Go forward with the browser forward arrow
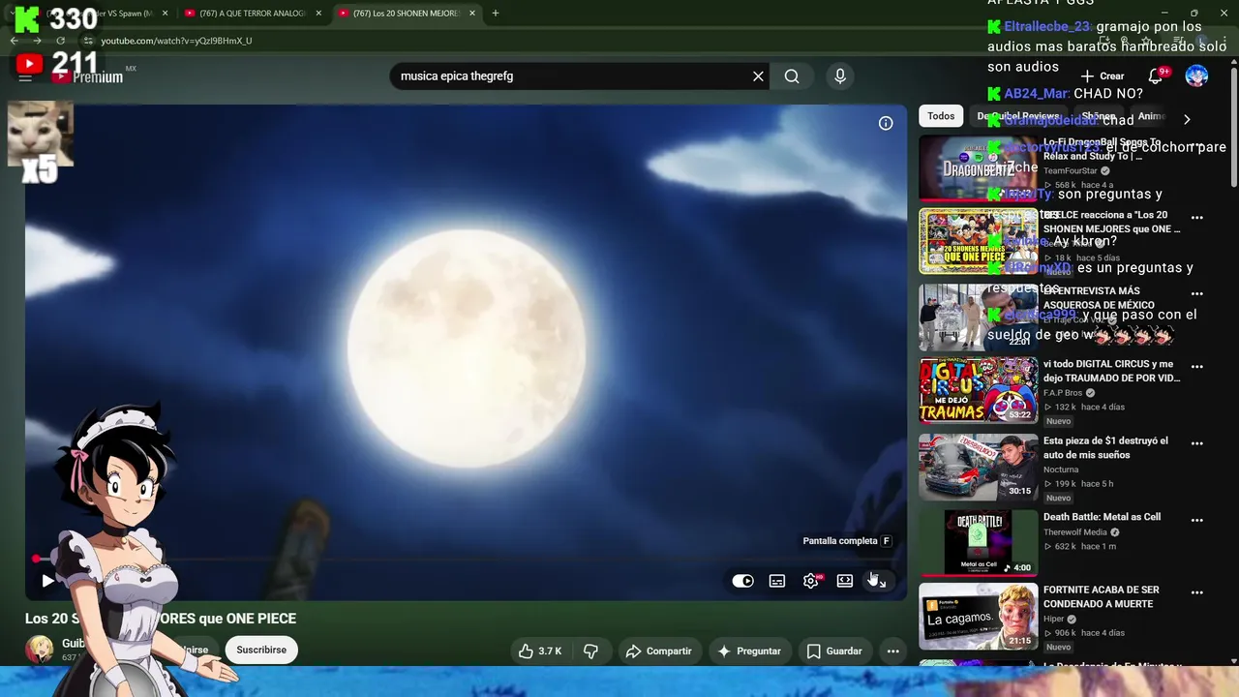The height and width of the screenshot is (697, 1239). click(37, 41)
